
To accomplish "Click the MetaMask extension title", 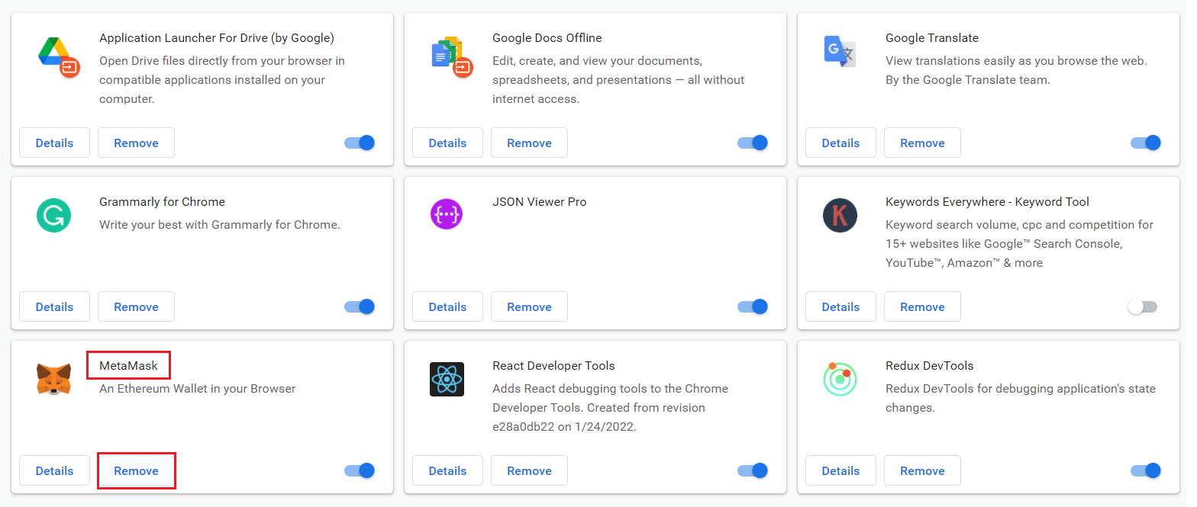I will (128, 365).
